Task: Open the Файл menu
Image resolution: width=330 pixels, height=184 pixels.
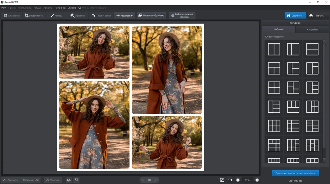Action: pyautogui.click(x=4, y=8)
